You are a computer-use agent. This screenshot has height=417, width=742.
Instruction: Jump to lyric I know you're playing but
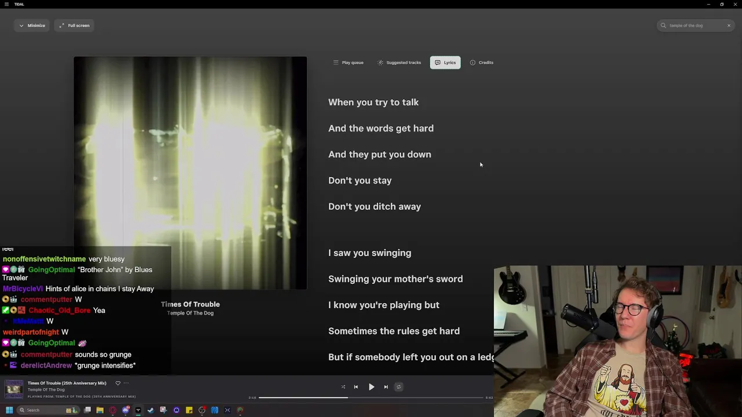click(384, 305)
